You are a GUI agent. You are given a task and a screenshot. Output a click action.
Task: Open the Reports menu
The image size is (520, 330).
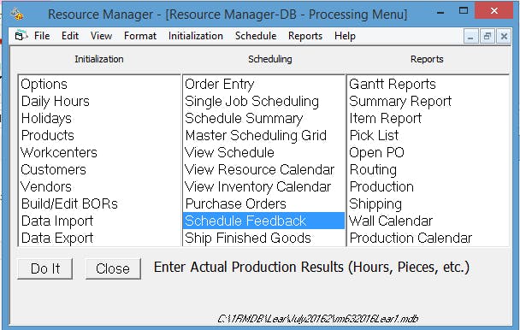pyautogui.click(x=305, y=36)
